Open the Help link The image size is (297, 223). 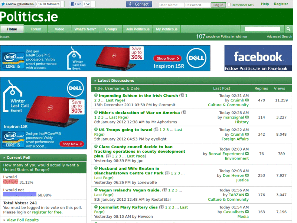click(x=265, y=4)
